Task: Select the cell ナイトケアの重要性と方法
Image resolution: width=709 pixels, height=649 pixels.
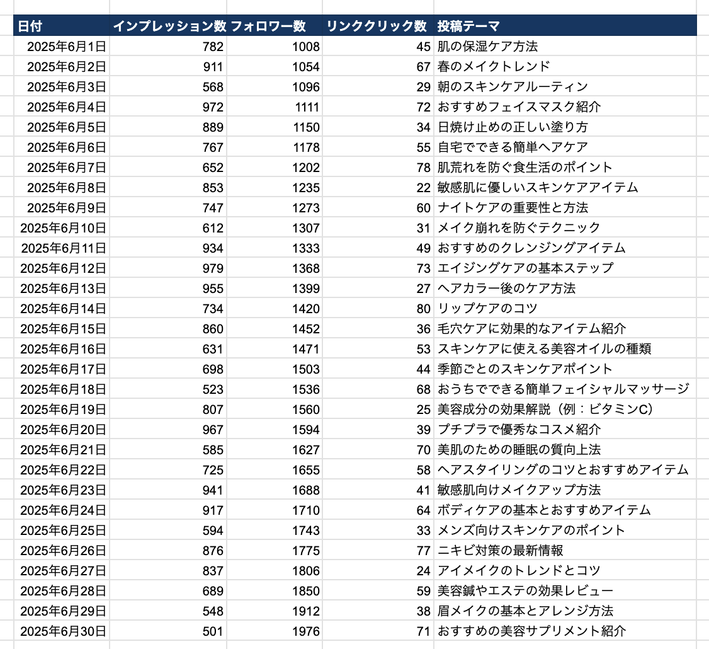Action: click(565, 207)
